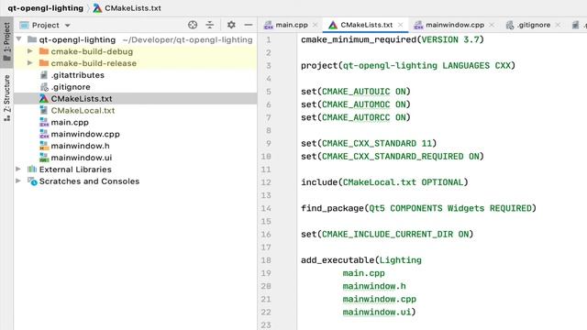Click the Scratches and Consoles icon

click(32, 181)
